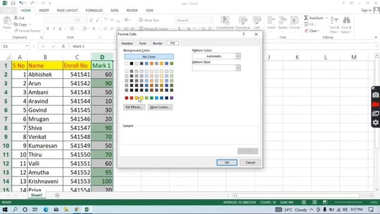The image size is (380, 214).
Task: Switch to the Font tab in Format Cells
Action: [142, 43]
